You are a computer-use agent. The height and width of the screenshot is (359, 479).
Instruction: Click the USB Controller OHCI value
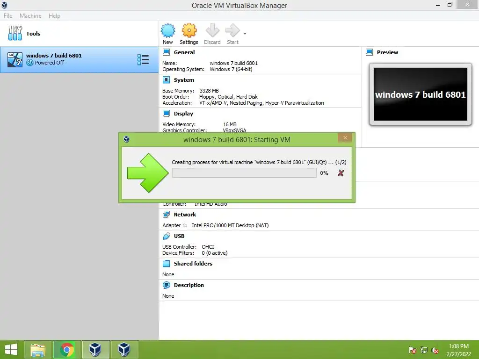click(x=208, y=247)
